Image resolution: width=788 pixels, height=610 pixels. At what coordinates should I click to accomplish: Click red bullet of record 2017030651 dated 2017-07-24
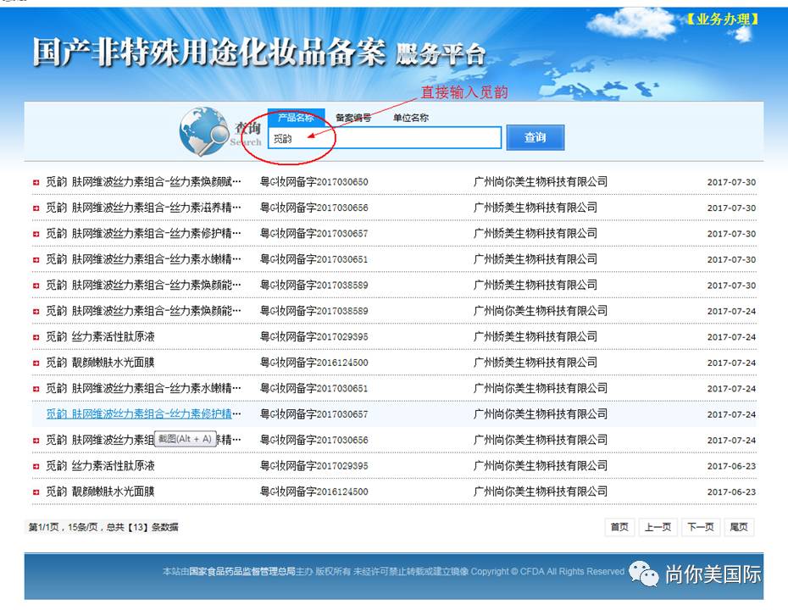point(36,388)
